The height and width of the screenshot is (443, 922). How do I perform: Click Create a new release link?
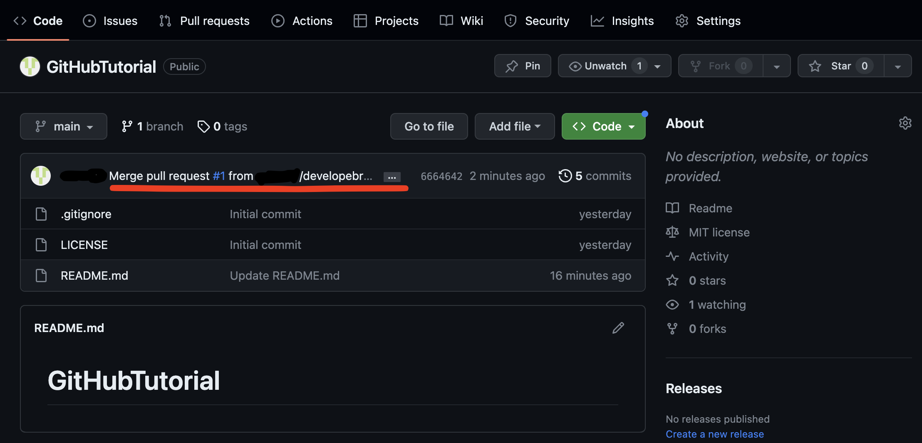pyautogui.click(x=715, y=434)
